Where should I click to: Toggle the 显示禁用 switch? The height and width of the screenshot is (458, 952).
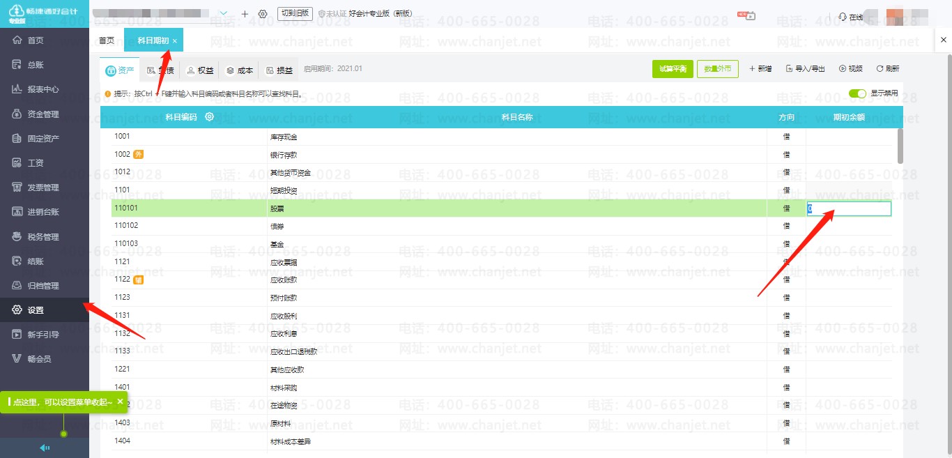[x=857, y=93]
